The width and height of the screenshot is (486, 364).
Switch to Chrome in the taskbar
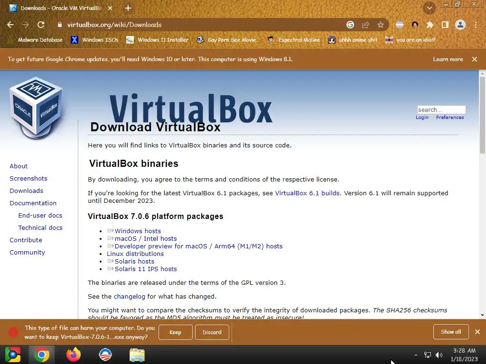[x=42, y=355]
